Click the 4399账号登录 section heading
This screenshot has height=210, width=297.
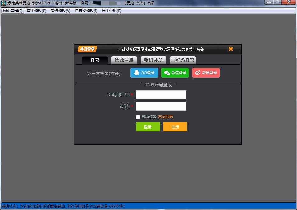point(158,84)
